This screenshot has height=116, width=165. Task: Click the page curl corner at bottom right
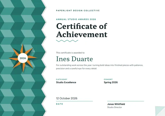[160, 111]
